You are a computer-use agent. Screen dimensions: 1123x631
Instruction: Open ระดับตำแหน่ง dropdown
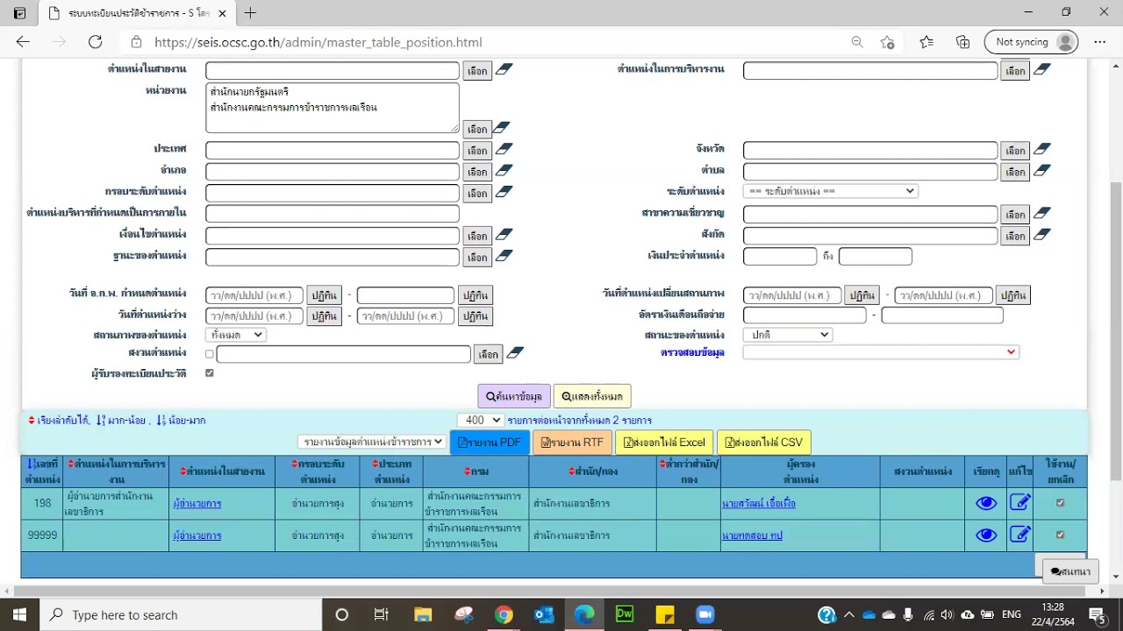(x=830, y=191)
